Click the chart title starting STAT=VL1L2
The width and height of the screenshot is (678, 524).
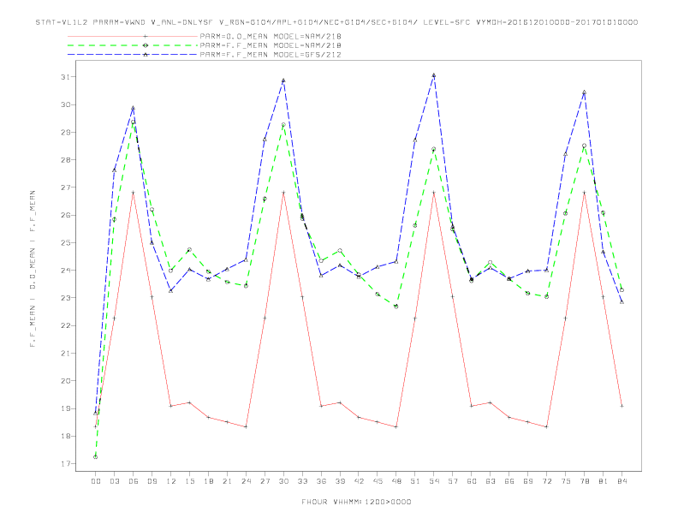coord(336,22)
